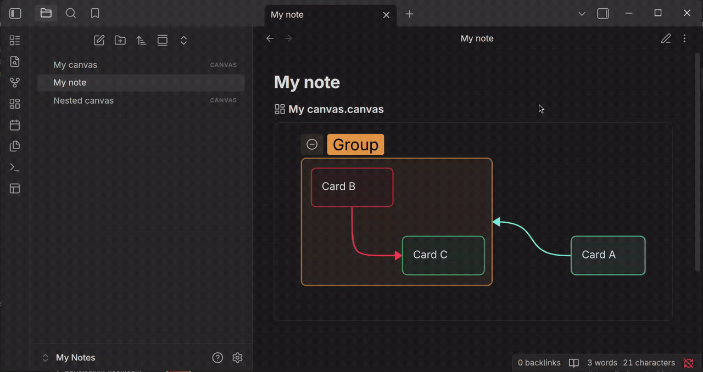Click canvas icon beside My canvas.canvas
This screenshot has height=372, width=703.
click(x=280, y=109)
